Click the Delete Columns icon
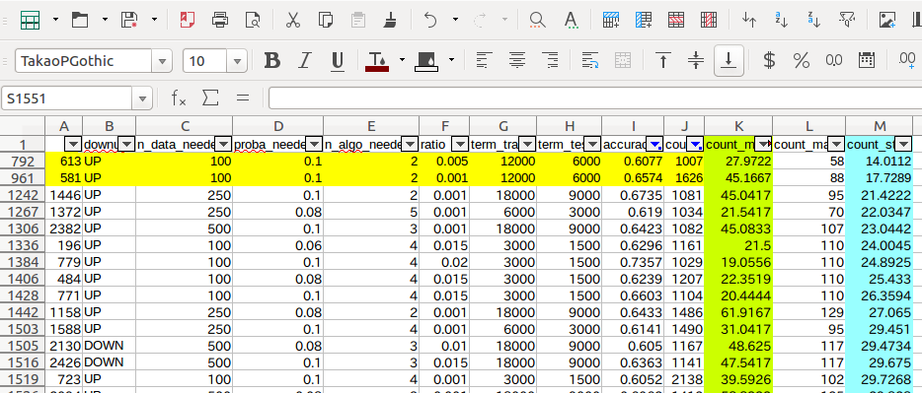The width and height of the screenshot is (922, 393). [709, 20]
